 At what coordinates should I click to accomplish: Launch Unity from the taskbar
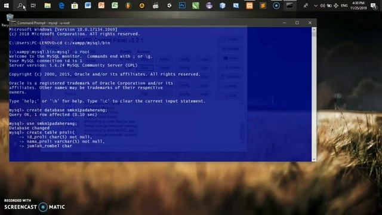coord(169,5)
